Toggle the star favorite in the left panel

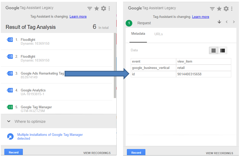[x=96, y=8]
